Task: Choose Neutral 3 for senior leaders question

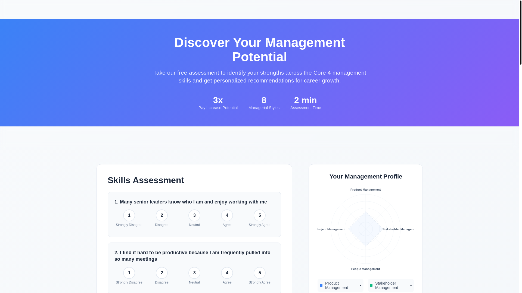Action: (194, 215)
